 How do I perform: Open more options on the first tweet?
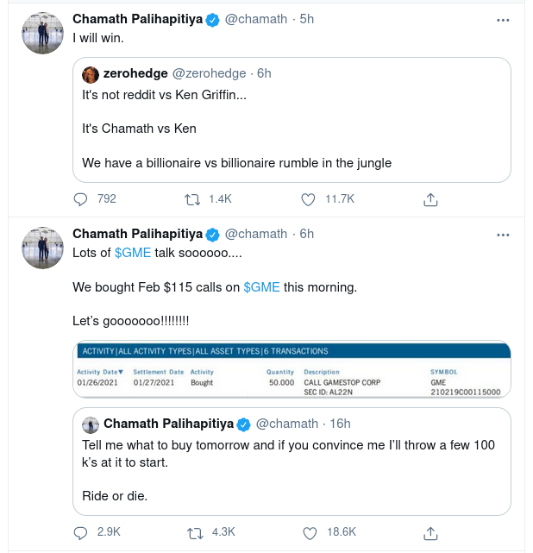pos(504,19)
